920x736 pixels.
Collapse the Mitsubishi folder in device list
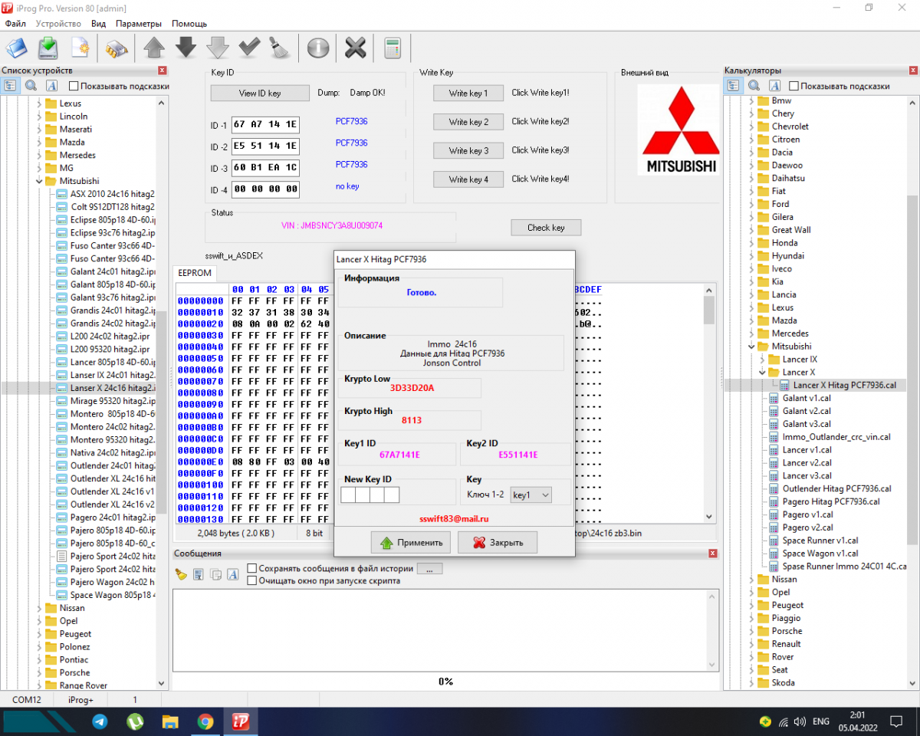click(x=39, y=181)
